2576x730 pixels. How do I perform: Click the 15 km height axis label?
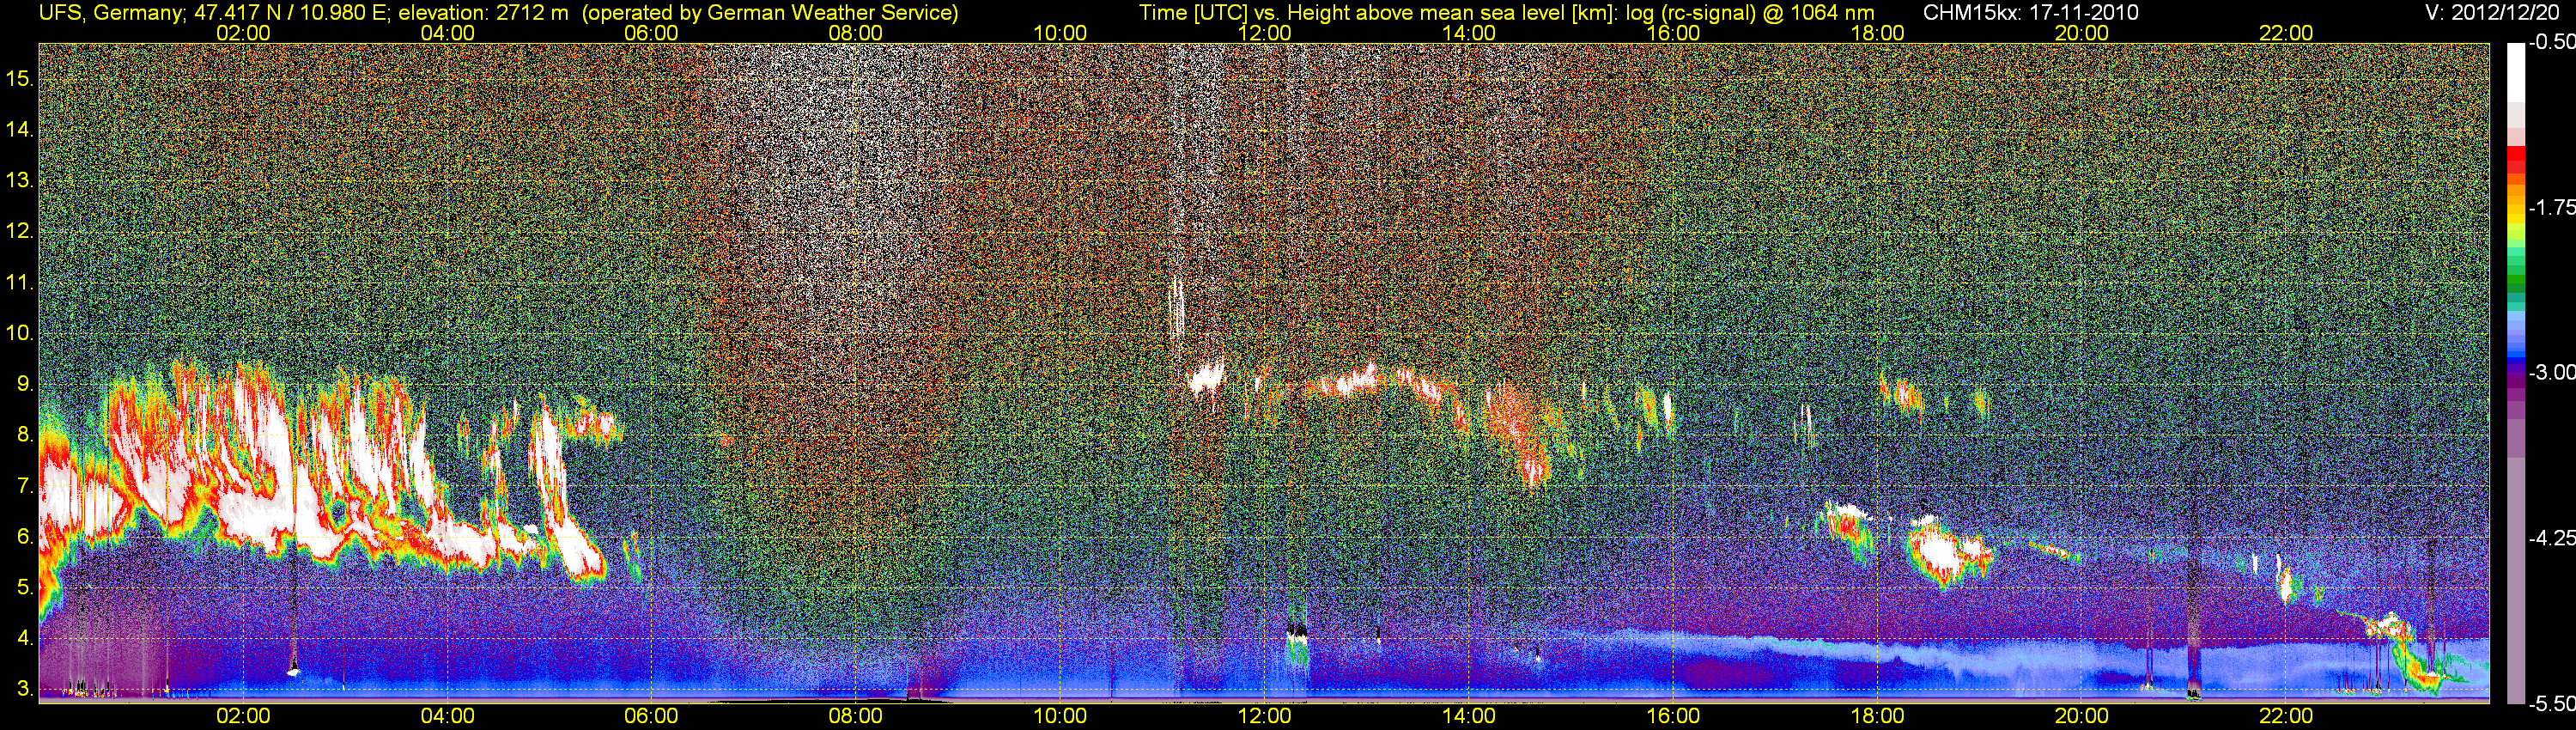20,78
